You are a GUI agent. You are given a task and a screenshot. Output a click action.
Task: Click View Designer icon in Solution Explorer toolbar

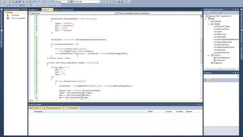(220, 13)
